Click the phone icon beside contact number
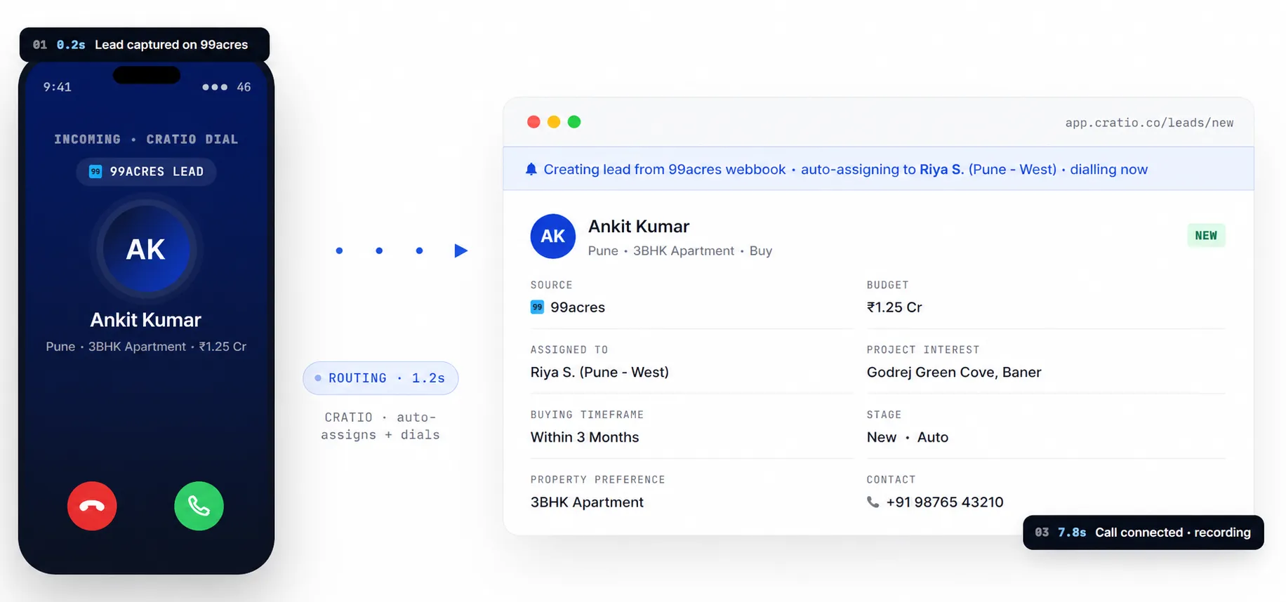Viewport: 1286px width, 602px height. tap(873, 502)
